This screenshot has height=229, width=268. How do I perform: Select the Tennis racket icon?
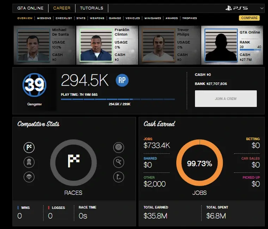(x=118, y=162)
